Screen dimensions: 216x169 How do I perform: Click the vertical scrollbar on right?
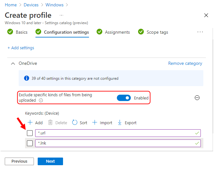point(213,86)
